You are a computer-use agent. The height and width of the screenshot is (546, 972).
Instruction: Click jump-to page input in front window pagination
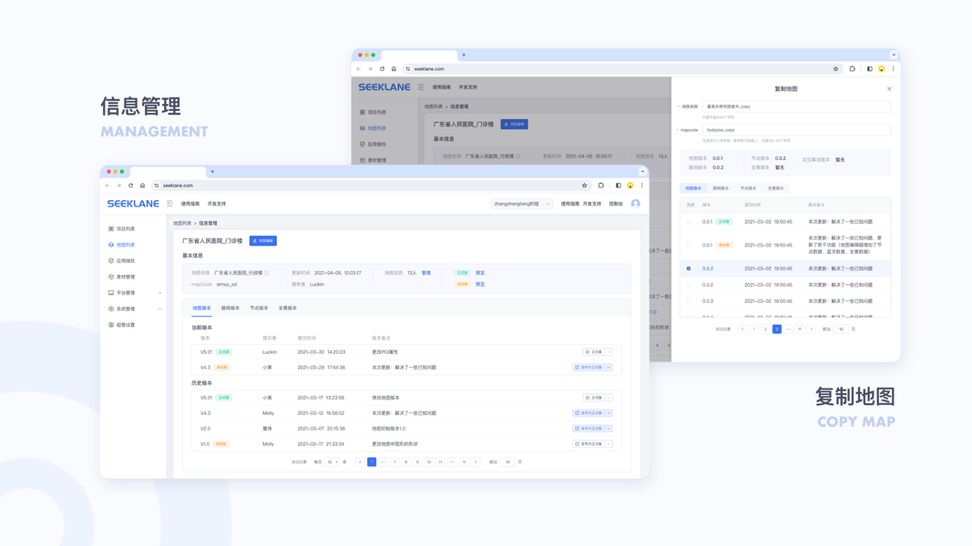coord(507,461)
